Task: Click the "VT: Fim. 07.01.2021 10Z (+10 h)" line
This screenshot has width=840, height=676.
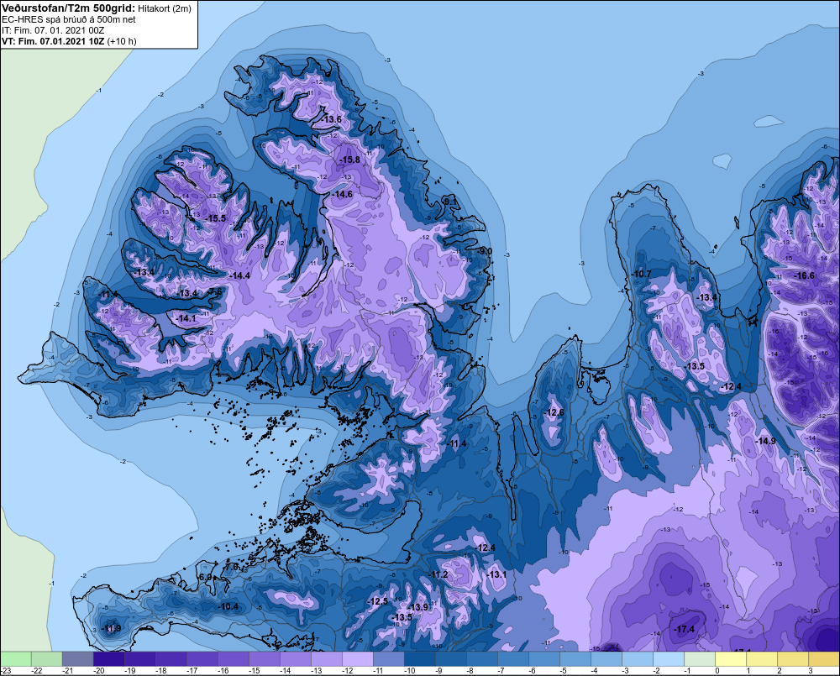Action: click(69, 41)
